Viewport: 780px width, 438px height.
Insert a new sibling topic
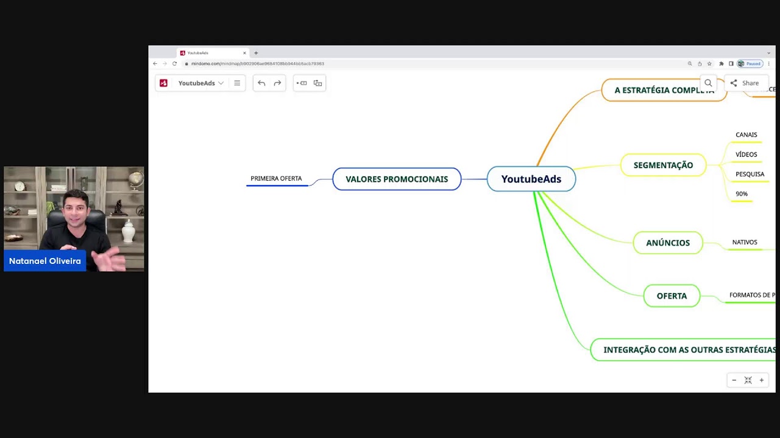pos(302,83)
